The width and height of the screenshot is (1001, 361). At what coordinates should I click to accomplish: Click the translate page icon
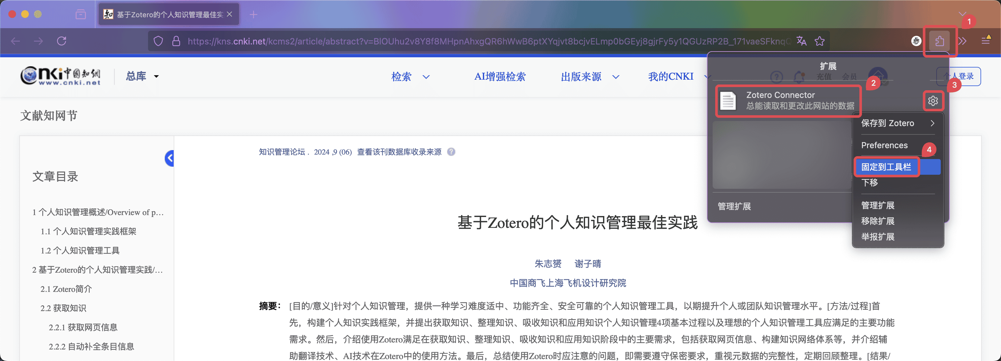[x=801, y=40]
